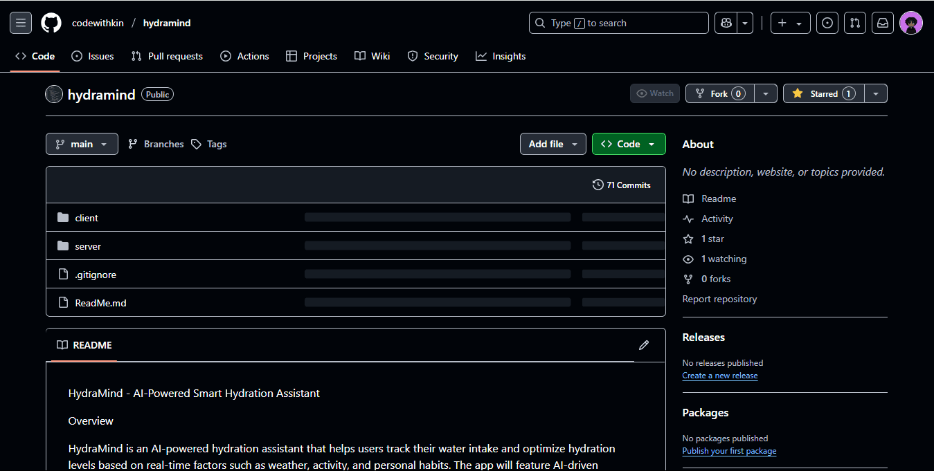Open the Insights tab
The width and height of the screenshot is (934, 471).
click(x=501, y=56)
